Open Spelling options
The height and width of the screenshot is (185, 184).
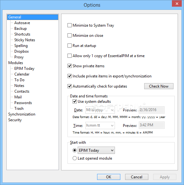(21, 46)
